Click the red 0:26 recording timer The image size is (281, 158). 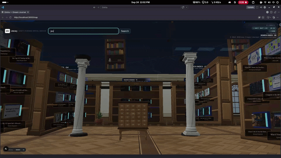point(243,2)
